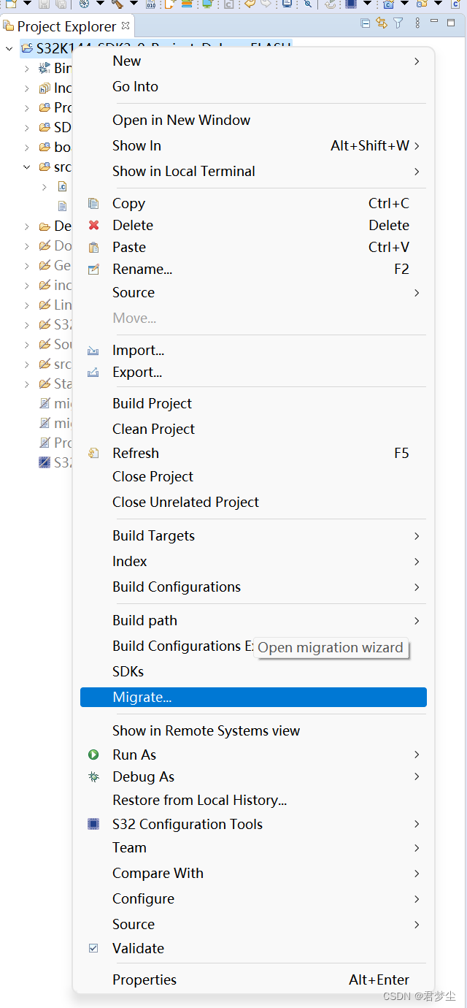Click the filter icon in Project Explorer

398,23
